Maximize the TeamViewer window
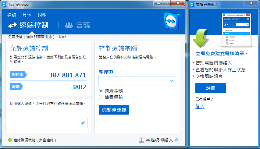This screenshot has height=149, width=260. [x=166, y=3]
